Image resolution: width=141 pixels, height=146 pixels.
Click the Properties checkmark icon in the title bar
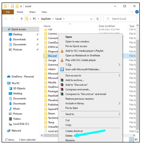12,6
